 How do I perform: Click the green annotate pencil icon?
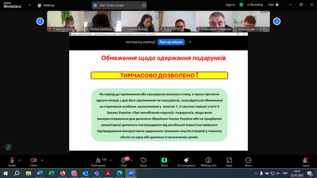(8, 147)
